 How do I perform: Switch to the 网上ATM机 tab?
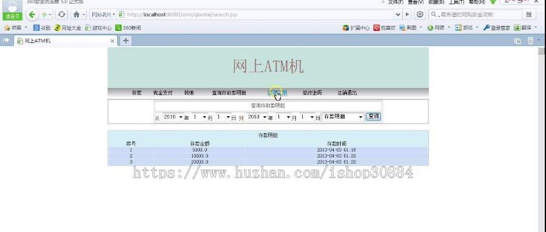click(x=66, y=41)
